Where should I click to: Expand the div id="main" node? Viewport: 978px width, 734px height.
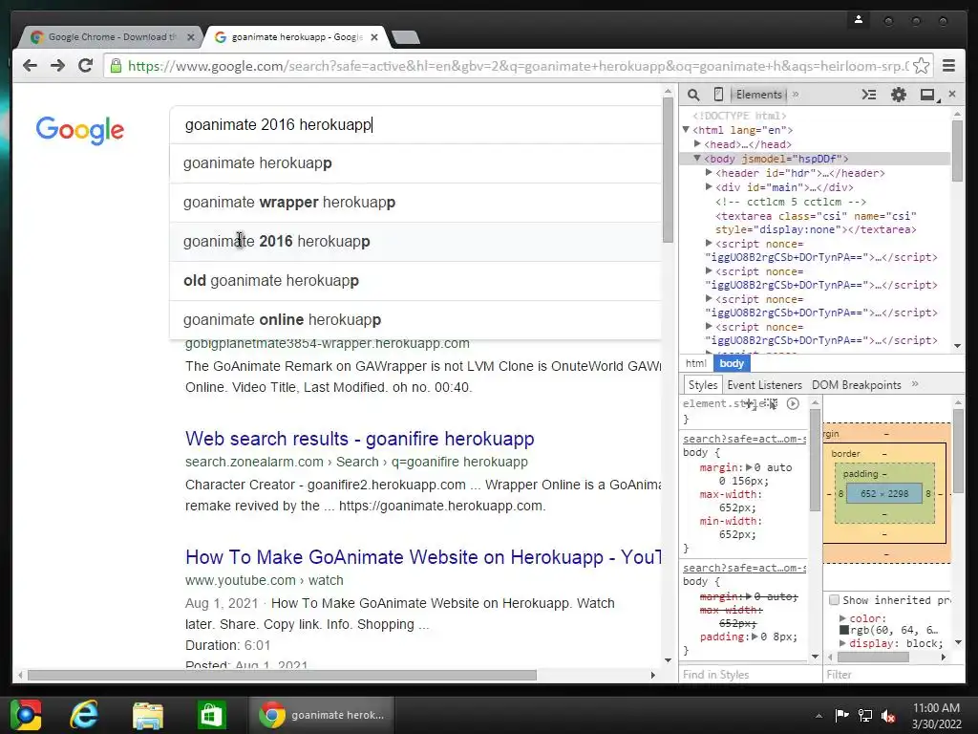(x=709, y=186)
